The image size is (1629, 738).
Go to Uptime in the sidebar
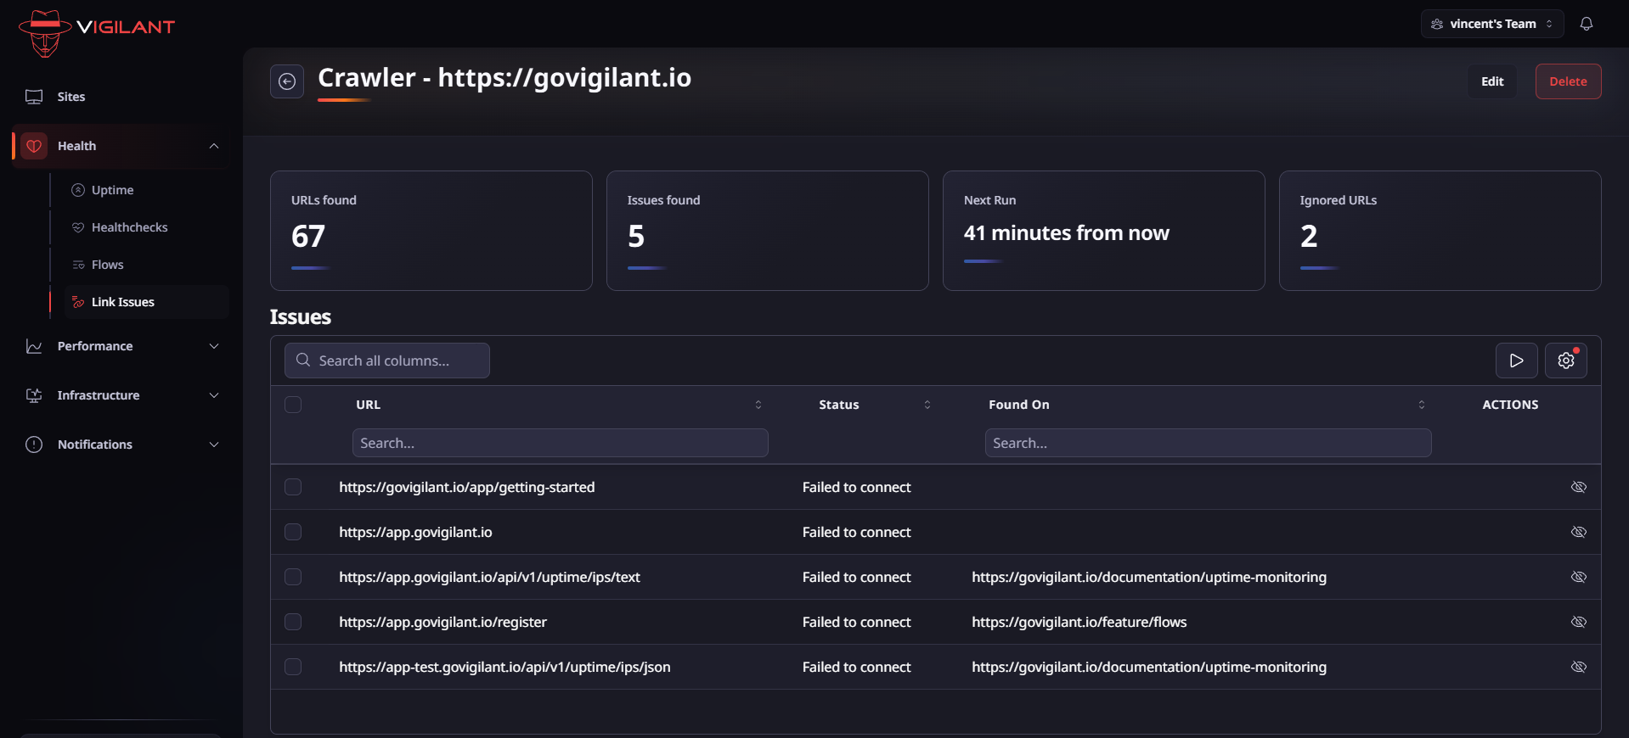112,190
